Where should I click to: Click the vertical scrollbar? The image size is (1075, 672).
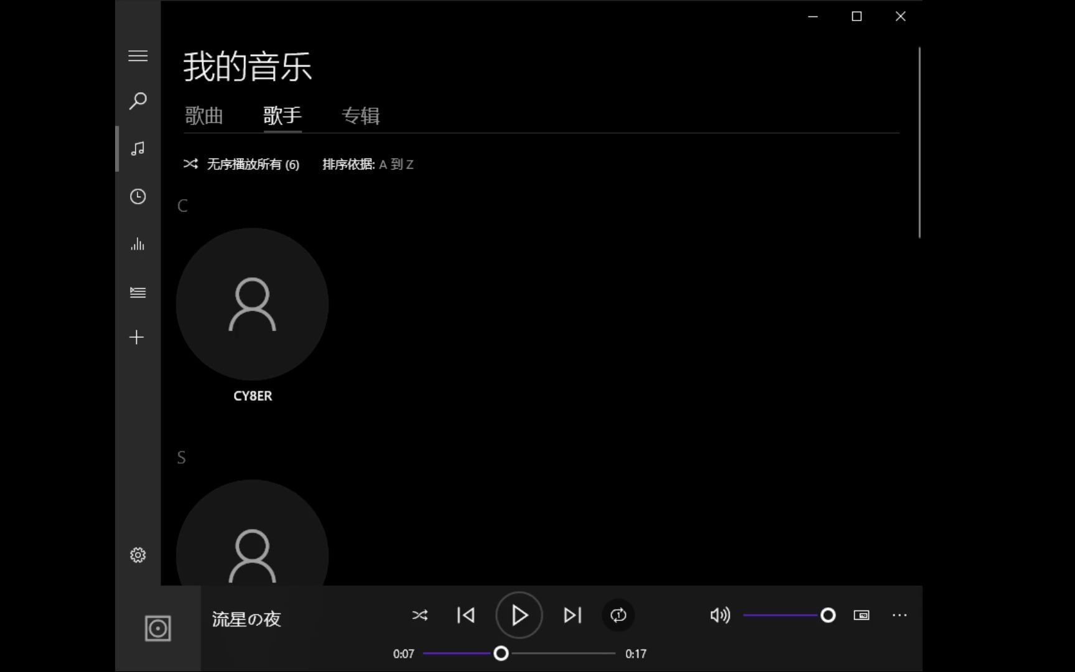click(x=919, y=142)
